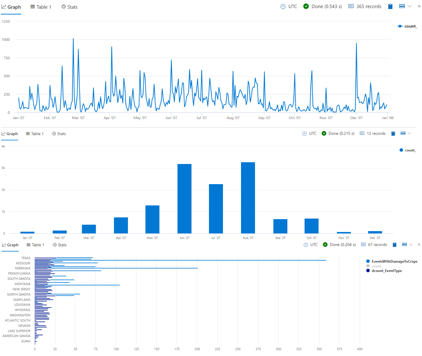This screenshot has height=356, width=422.
Task: Click the Oct '07 bar in bar chart
Action: tap(312, 226)
